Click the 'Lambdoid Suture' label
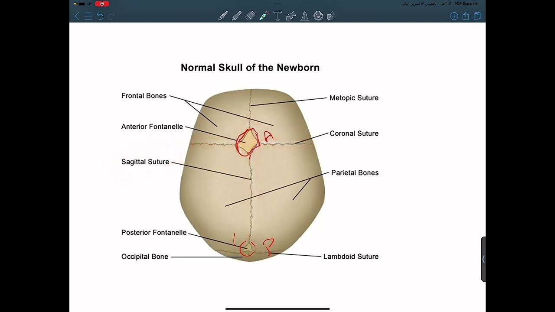 click(351, 257)
